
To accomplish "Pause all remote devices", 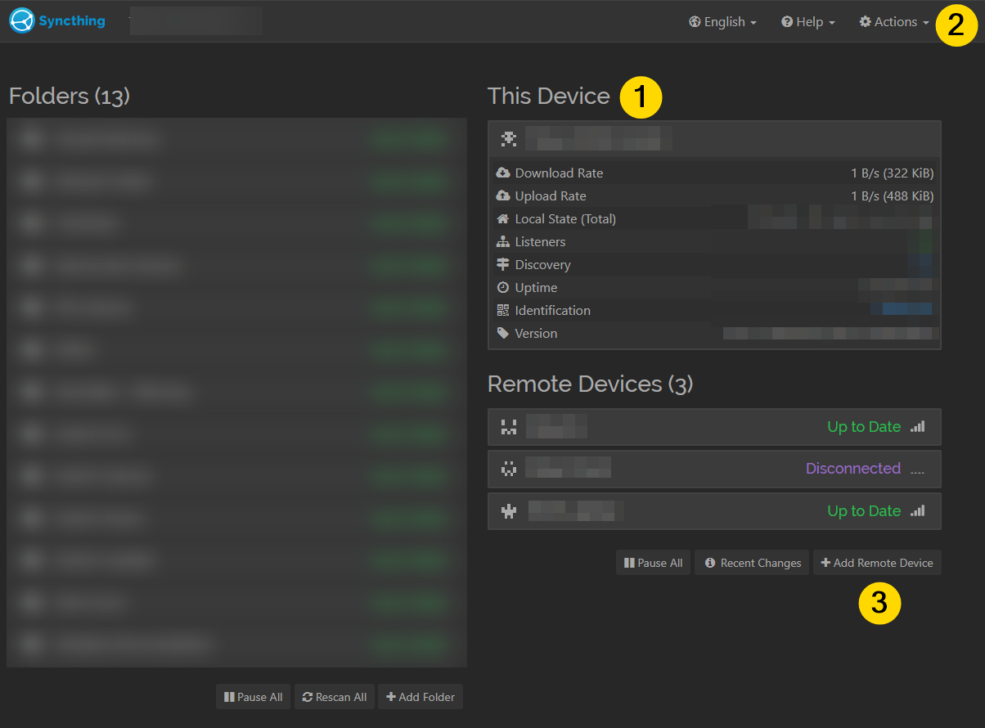I will click(653, 563).
